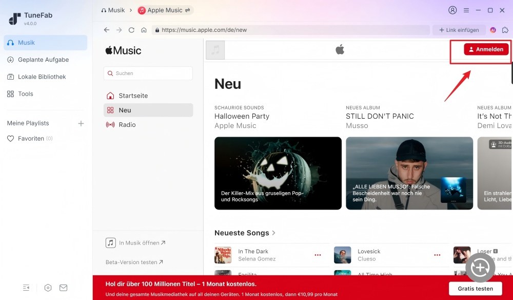Image resolution: width=513 pixels, height=300 pixels.
Task: Open the conversion log list icon
Action: click(x=26, y=288)
